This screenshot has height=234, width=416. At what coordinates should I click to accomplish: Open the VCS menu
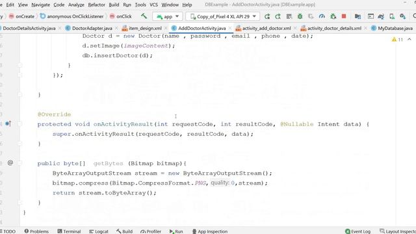[153, 5]
